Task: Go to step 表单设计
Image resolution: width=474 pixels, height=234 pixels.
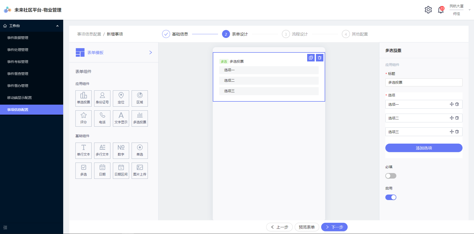Action: click(235, 34)
